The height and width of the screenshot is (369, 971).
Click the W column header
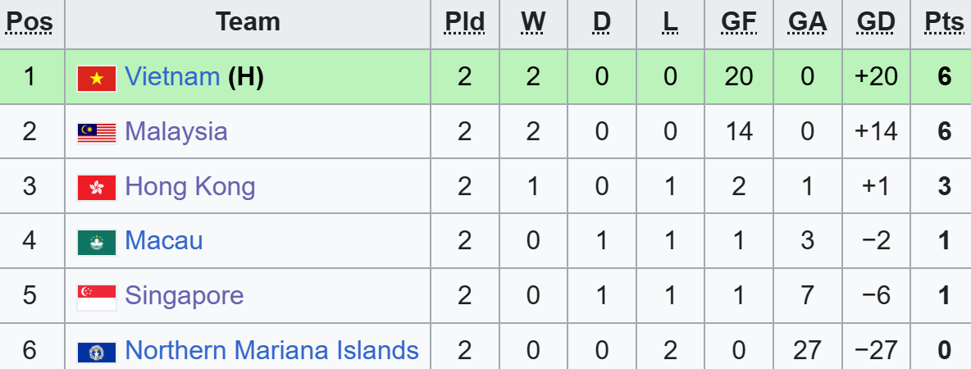point(533,22)
